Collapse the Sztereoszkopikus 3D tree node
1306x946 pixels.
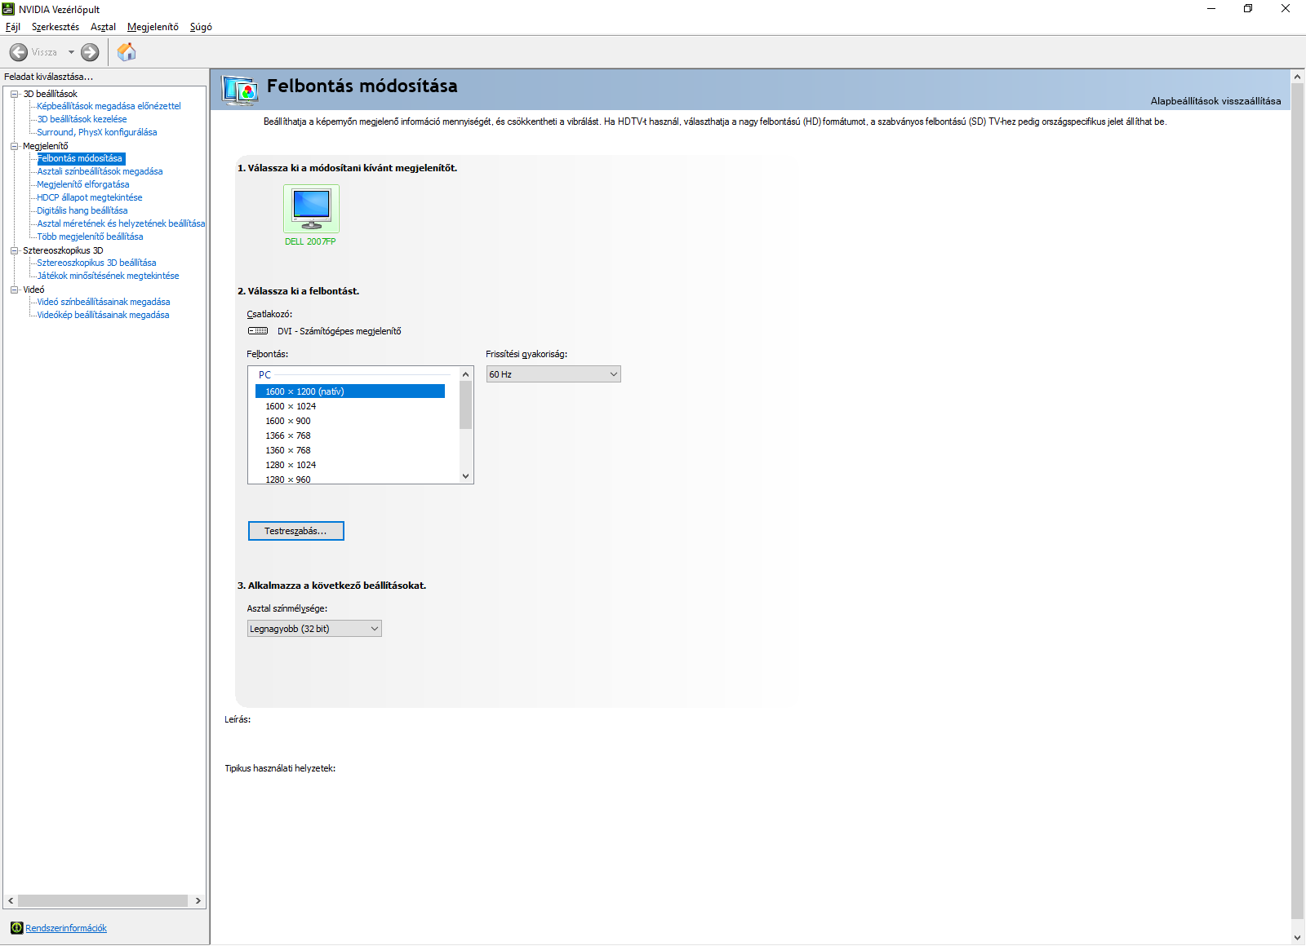[x=14, y=250]
